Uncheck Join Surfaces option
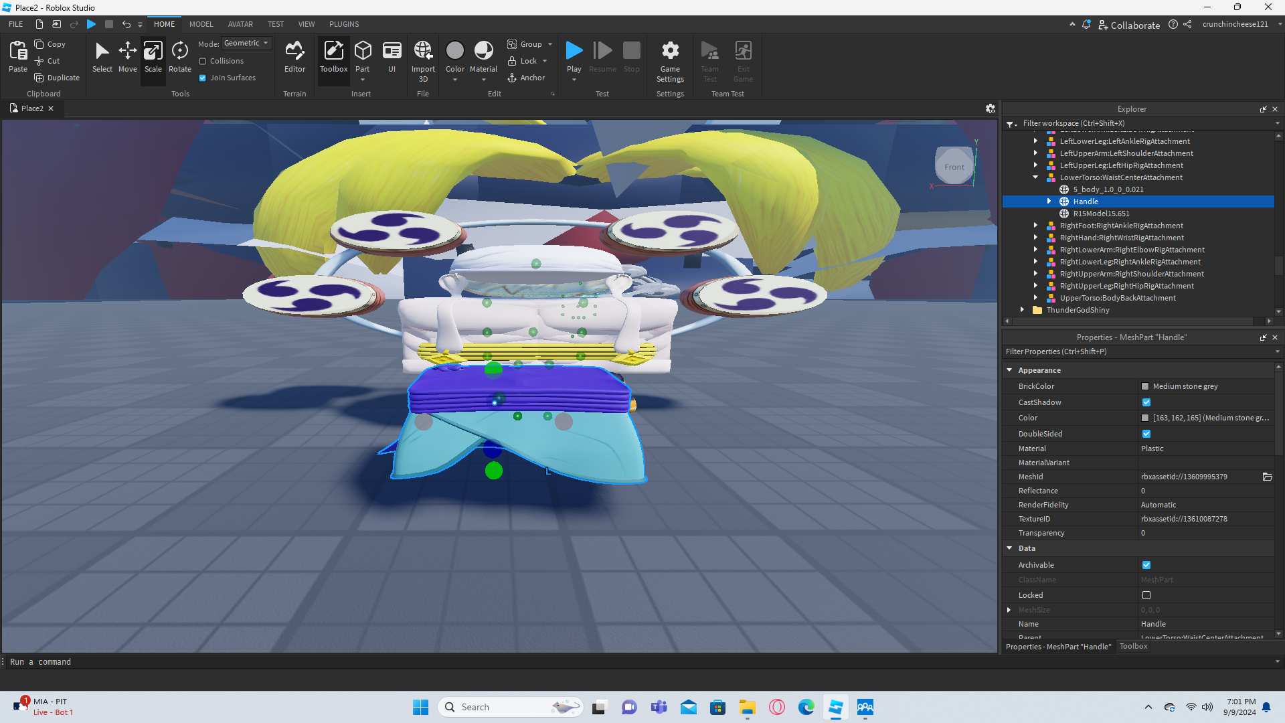Viewport: 1285px width, 723px height. (203, 78)
